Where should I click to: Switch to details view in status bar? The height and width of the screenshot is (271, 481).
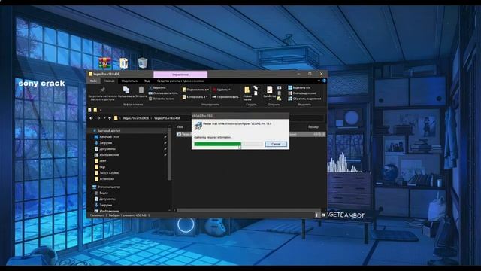(317, 215)
